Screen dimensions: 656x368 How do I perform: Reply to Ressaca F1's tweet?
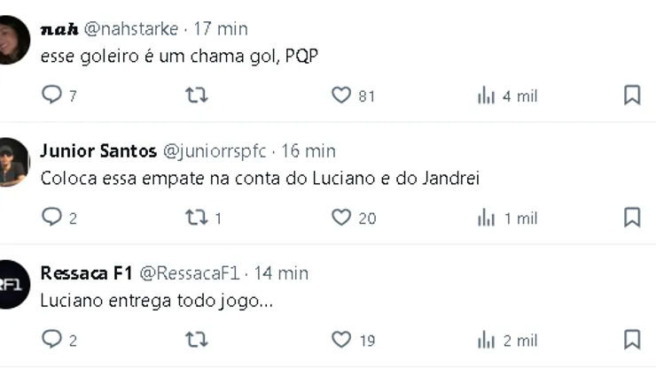click(x=52, y=340)
